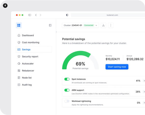This screenshot has width=145, height=115.
Task: Click the privacy shield icon
Action: (x=67, y=15)
